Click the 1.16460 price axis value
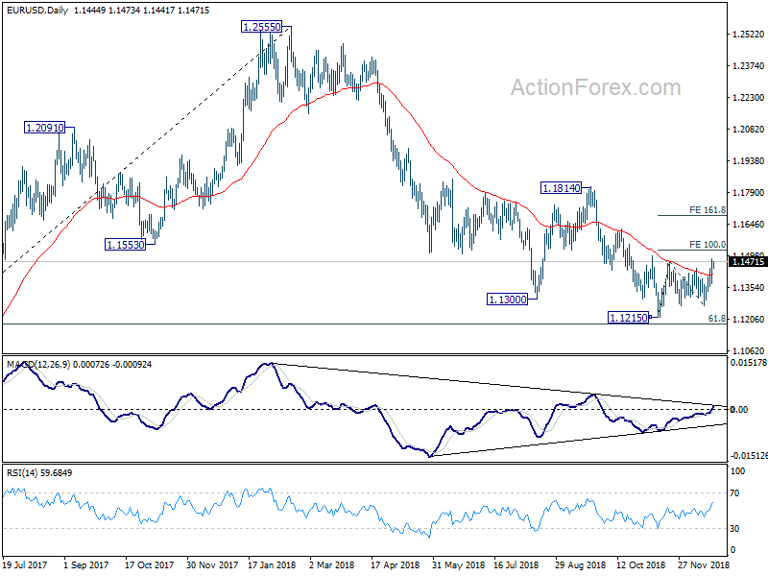Screen dimensions: 768x576 click(x=748, y=225)
